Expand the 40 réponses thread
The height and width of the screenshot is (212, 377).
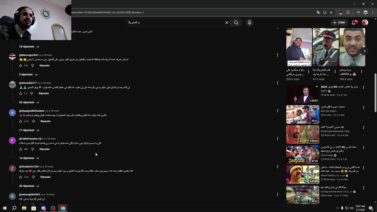click(29, 186)
